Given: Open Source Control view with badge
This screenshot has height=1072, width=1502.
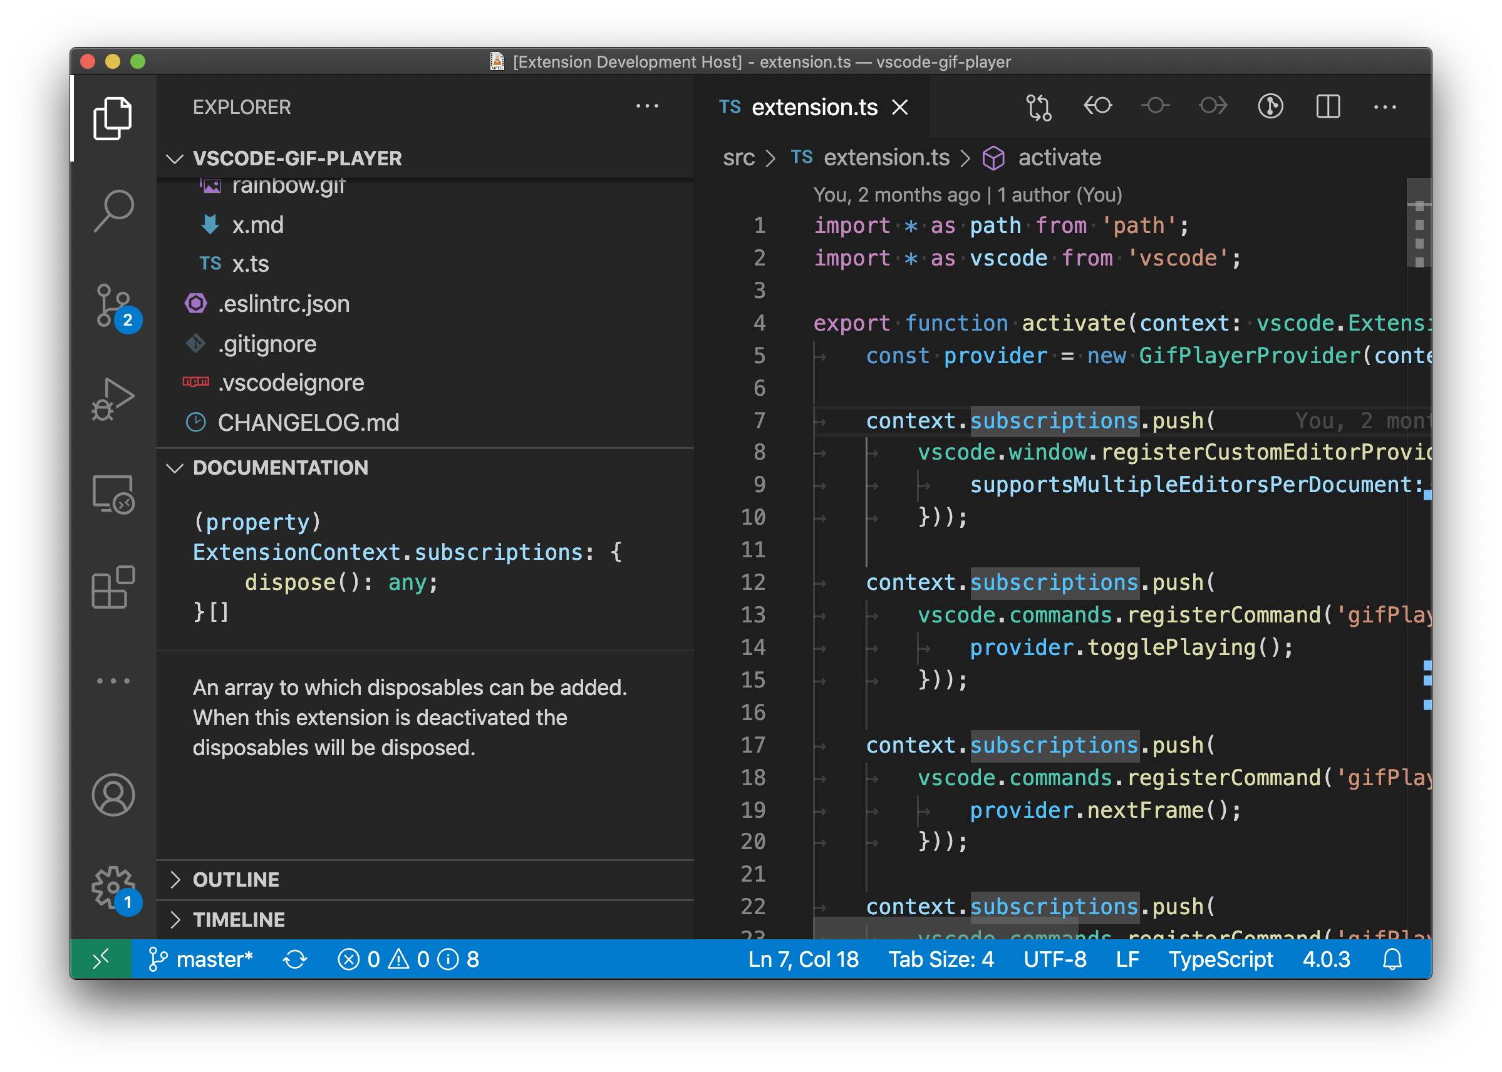Looking at the screenshot, I should pyautogui.click(x=113, y=306).
